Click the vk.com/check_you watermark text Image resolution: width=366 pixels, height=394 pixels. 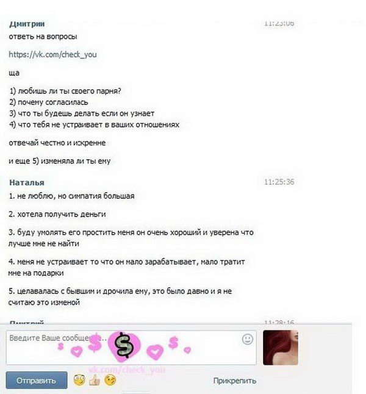point(127,370)
